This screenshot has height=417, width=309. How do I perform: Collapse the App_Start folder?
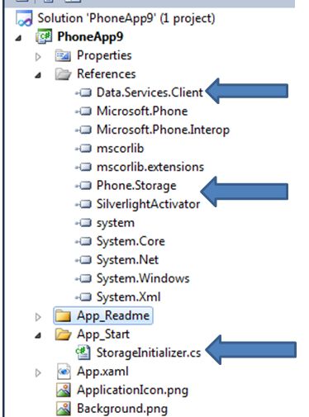click(38, 335)
